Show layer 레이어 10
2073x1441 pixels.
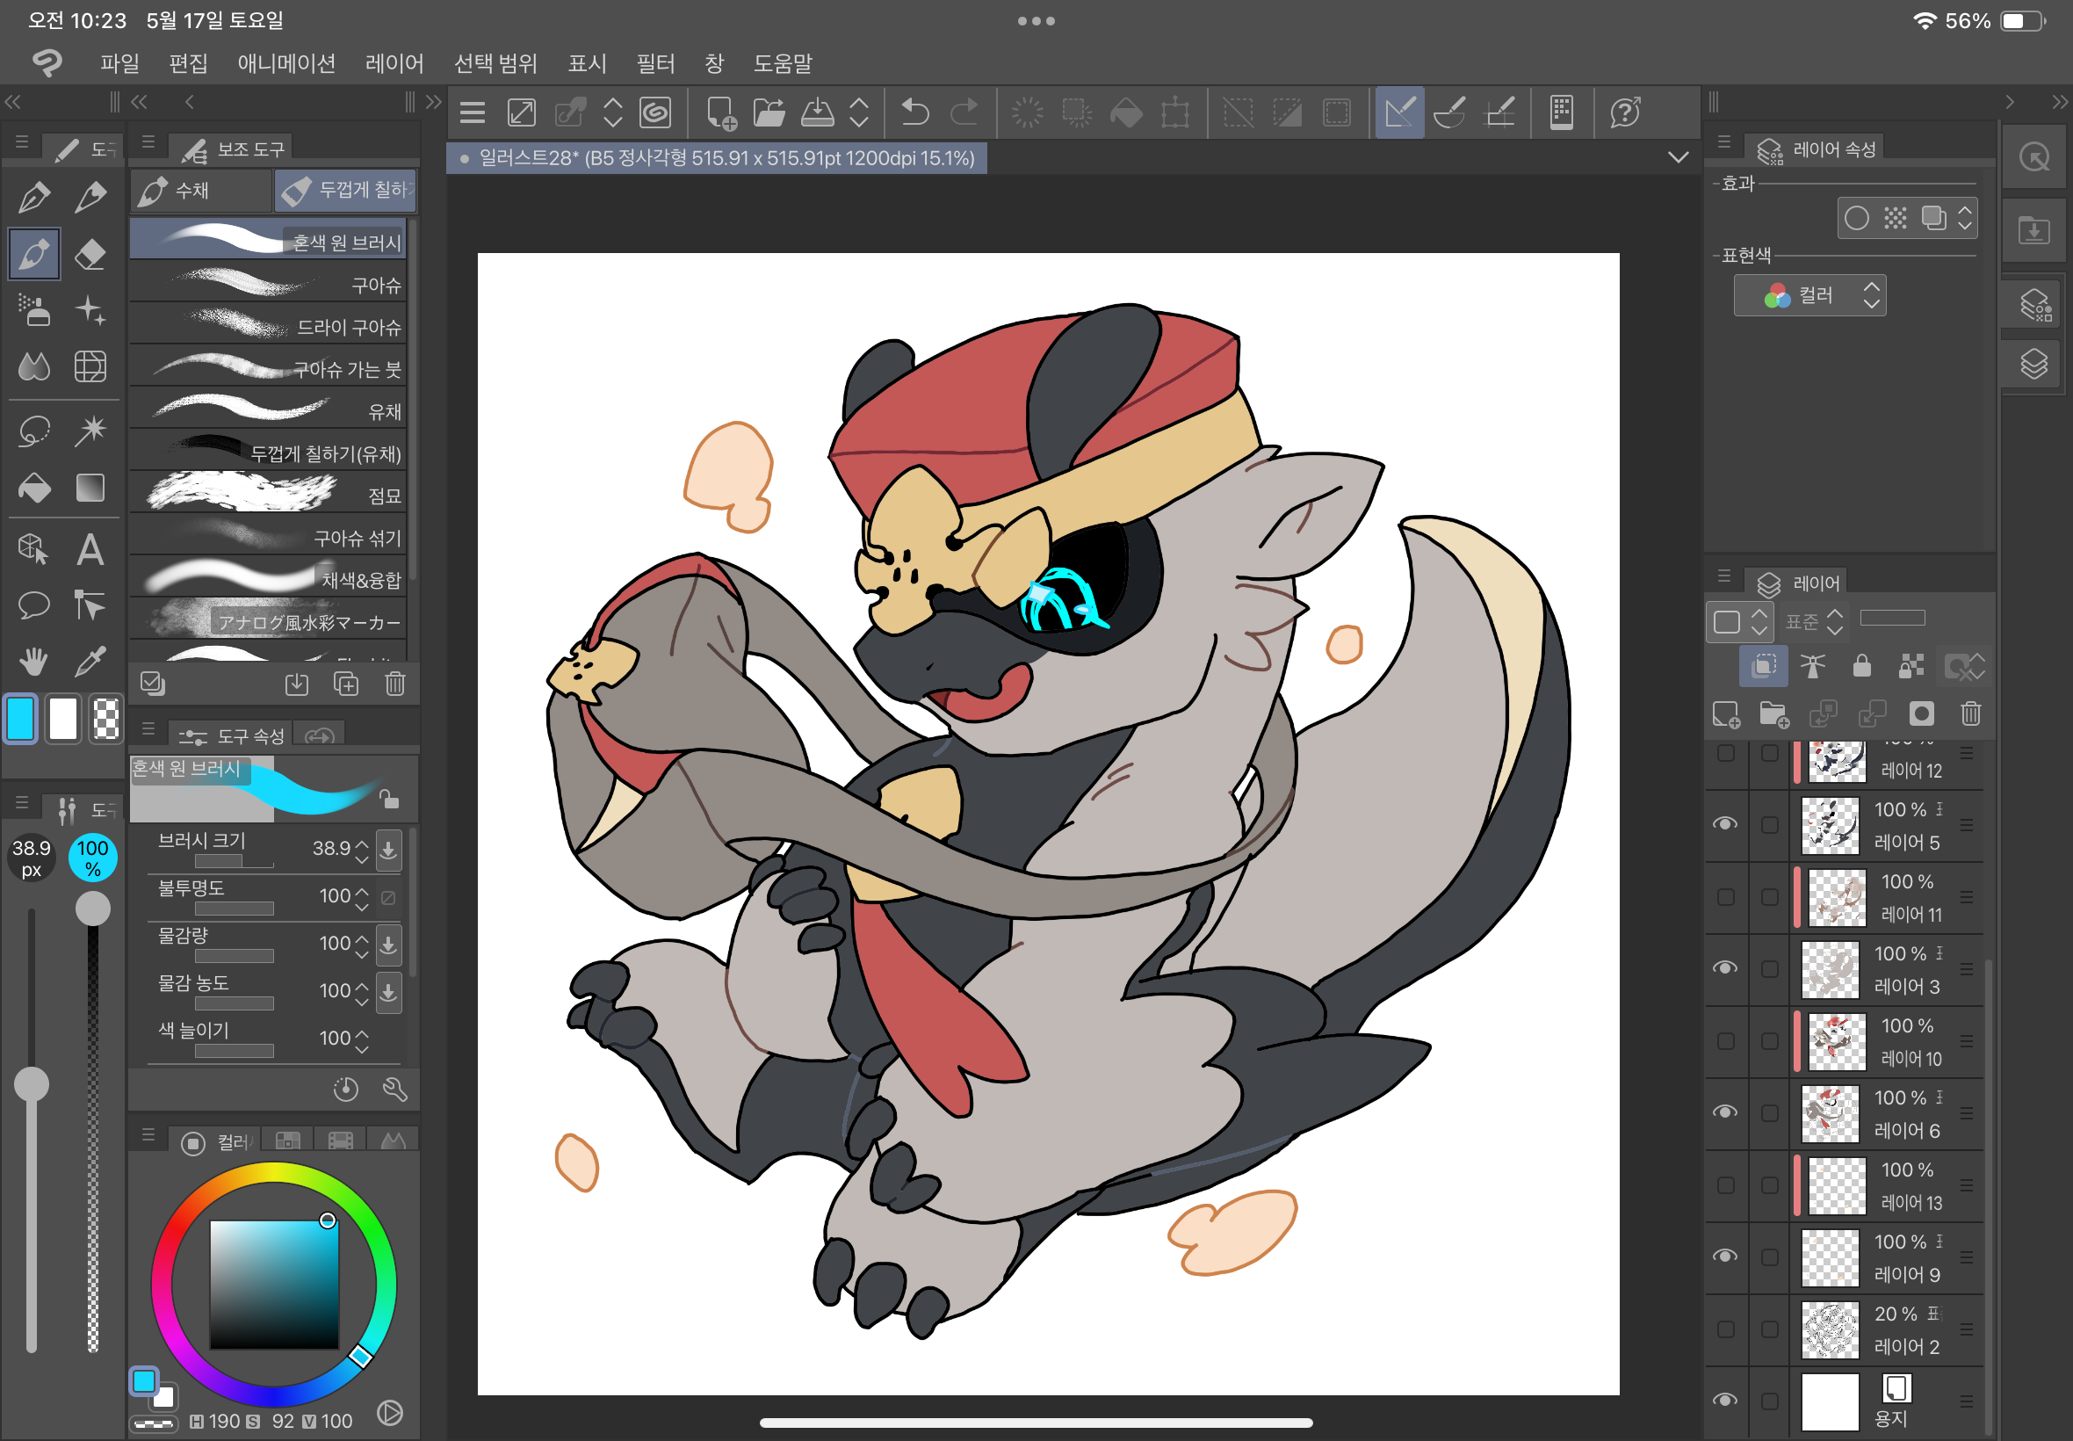[1725, 1041]
